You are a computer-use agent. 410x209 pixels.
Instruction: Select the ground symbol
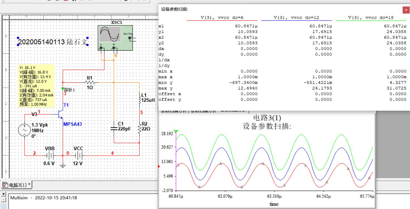(x=63, y=166)
